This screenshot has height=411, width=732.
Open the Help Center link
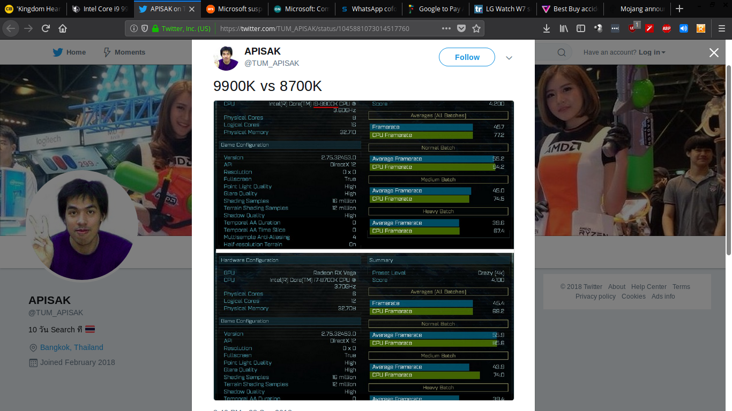(649, 287)
